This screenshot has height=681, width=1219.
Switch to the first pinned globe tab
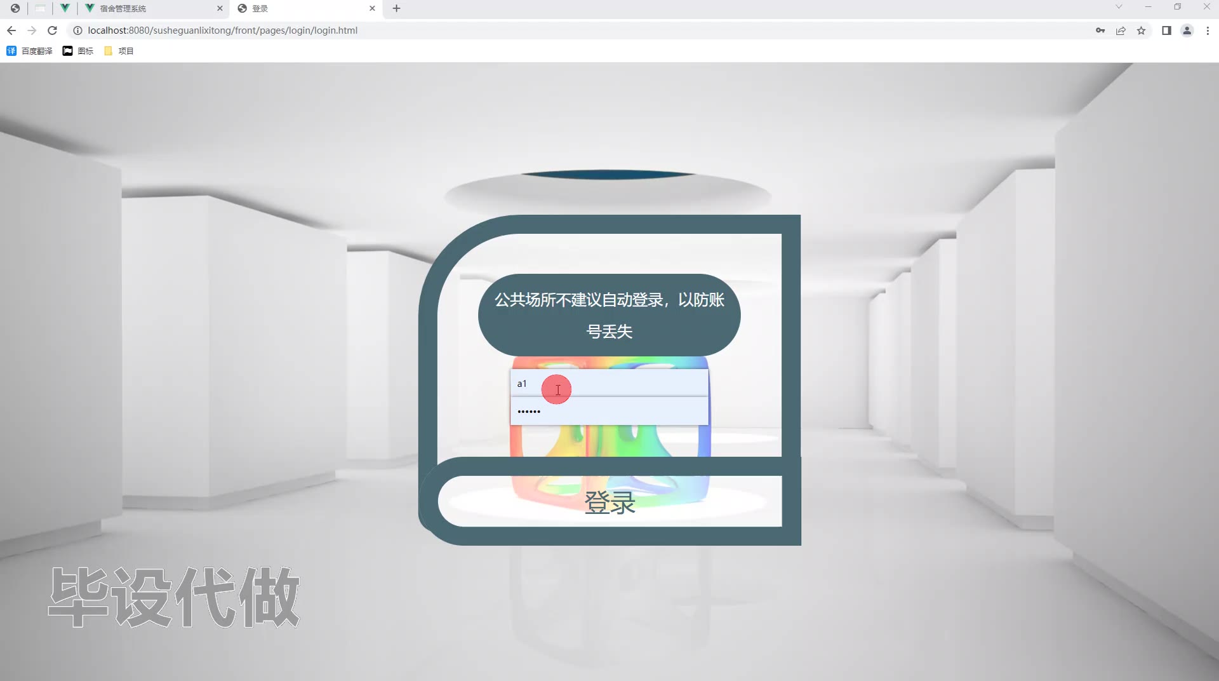pyautogui.click(x=15, y=8)
